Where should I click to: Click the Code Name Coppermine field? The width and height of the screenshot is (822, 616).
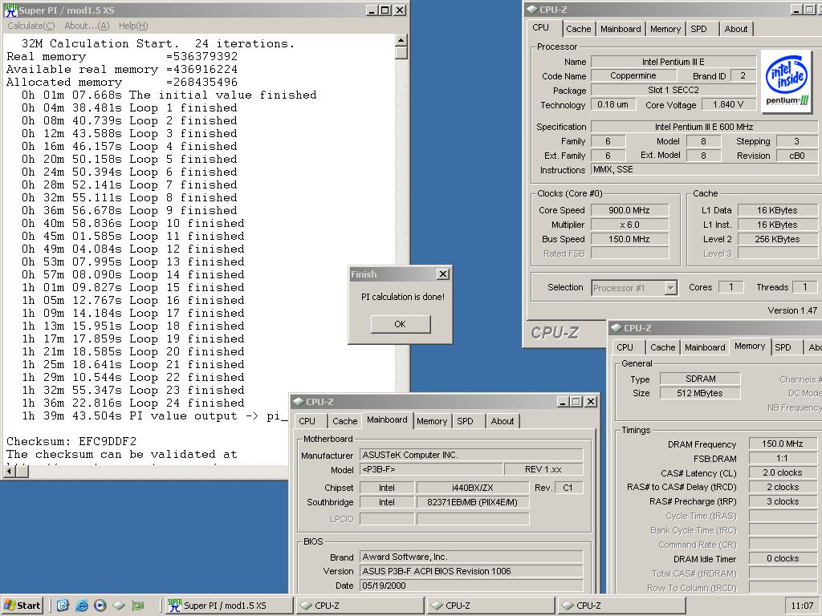point(633,76)
